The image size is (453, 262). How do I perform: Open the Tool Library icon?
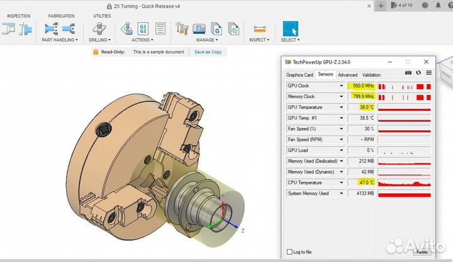[182, 28]
